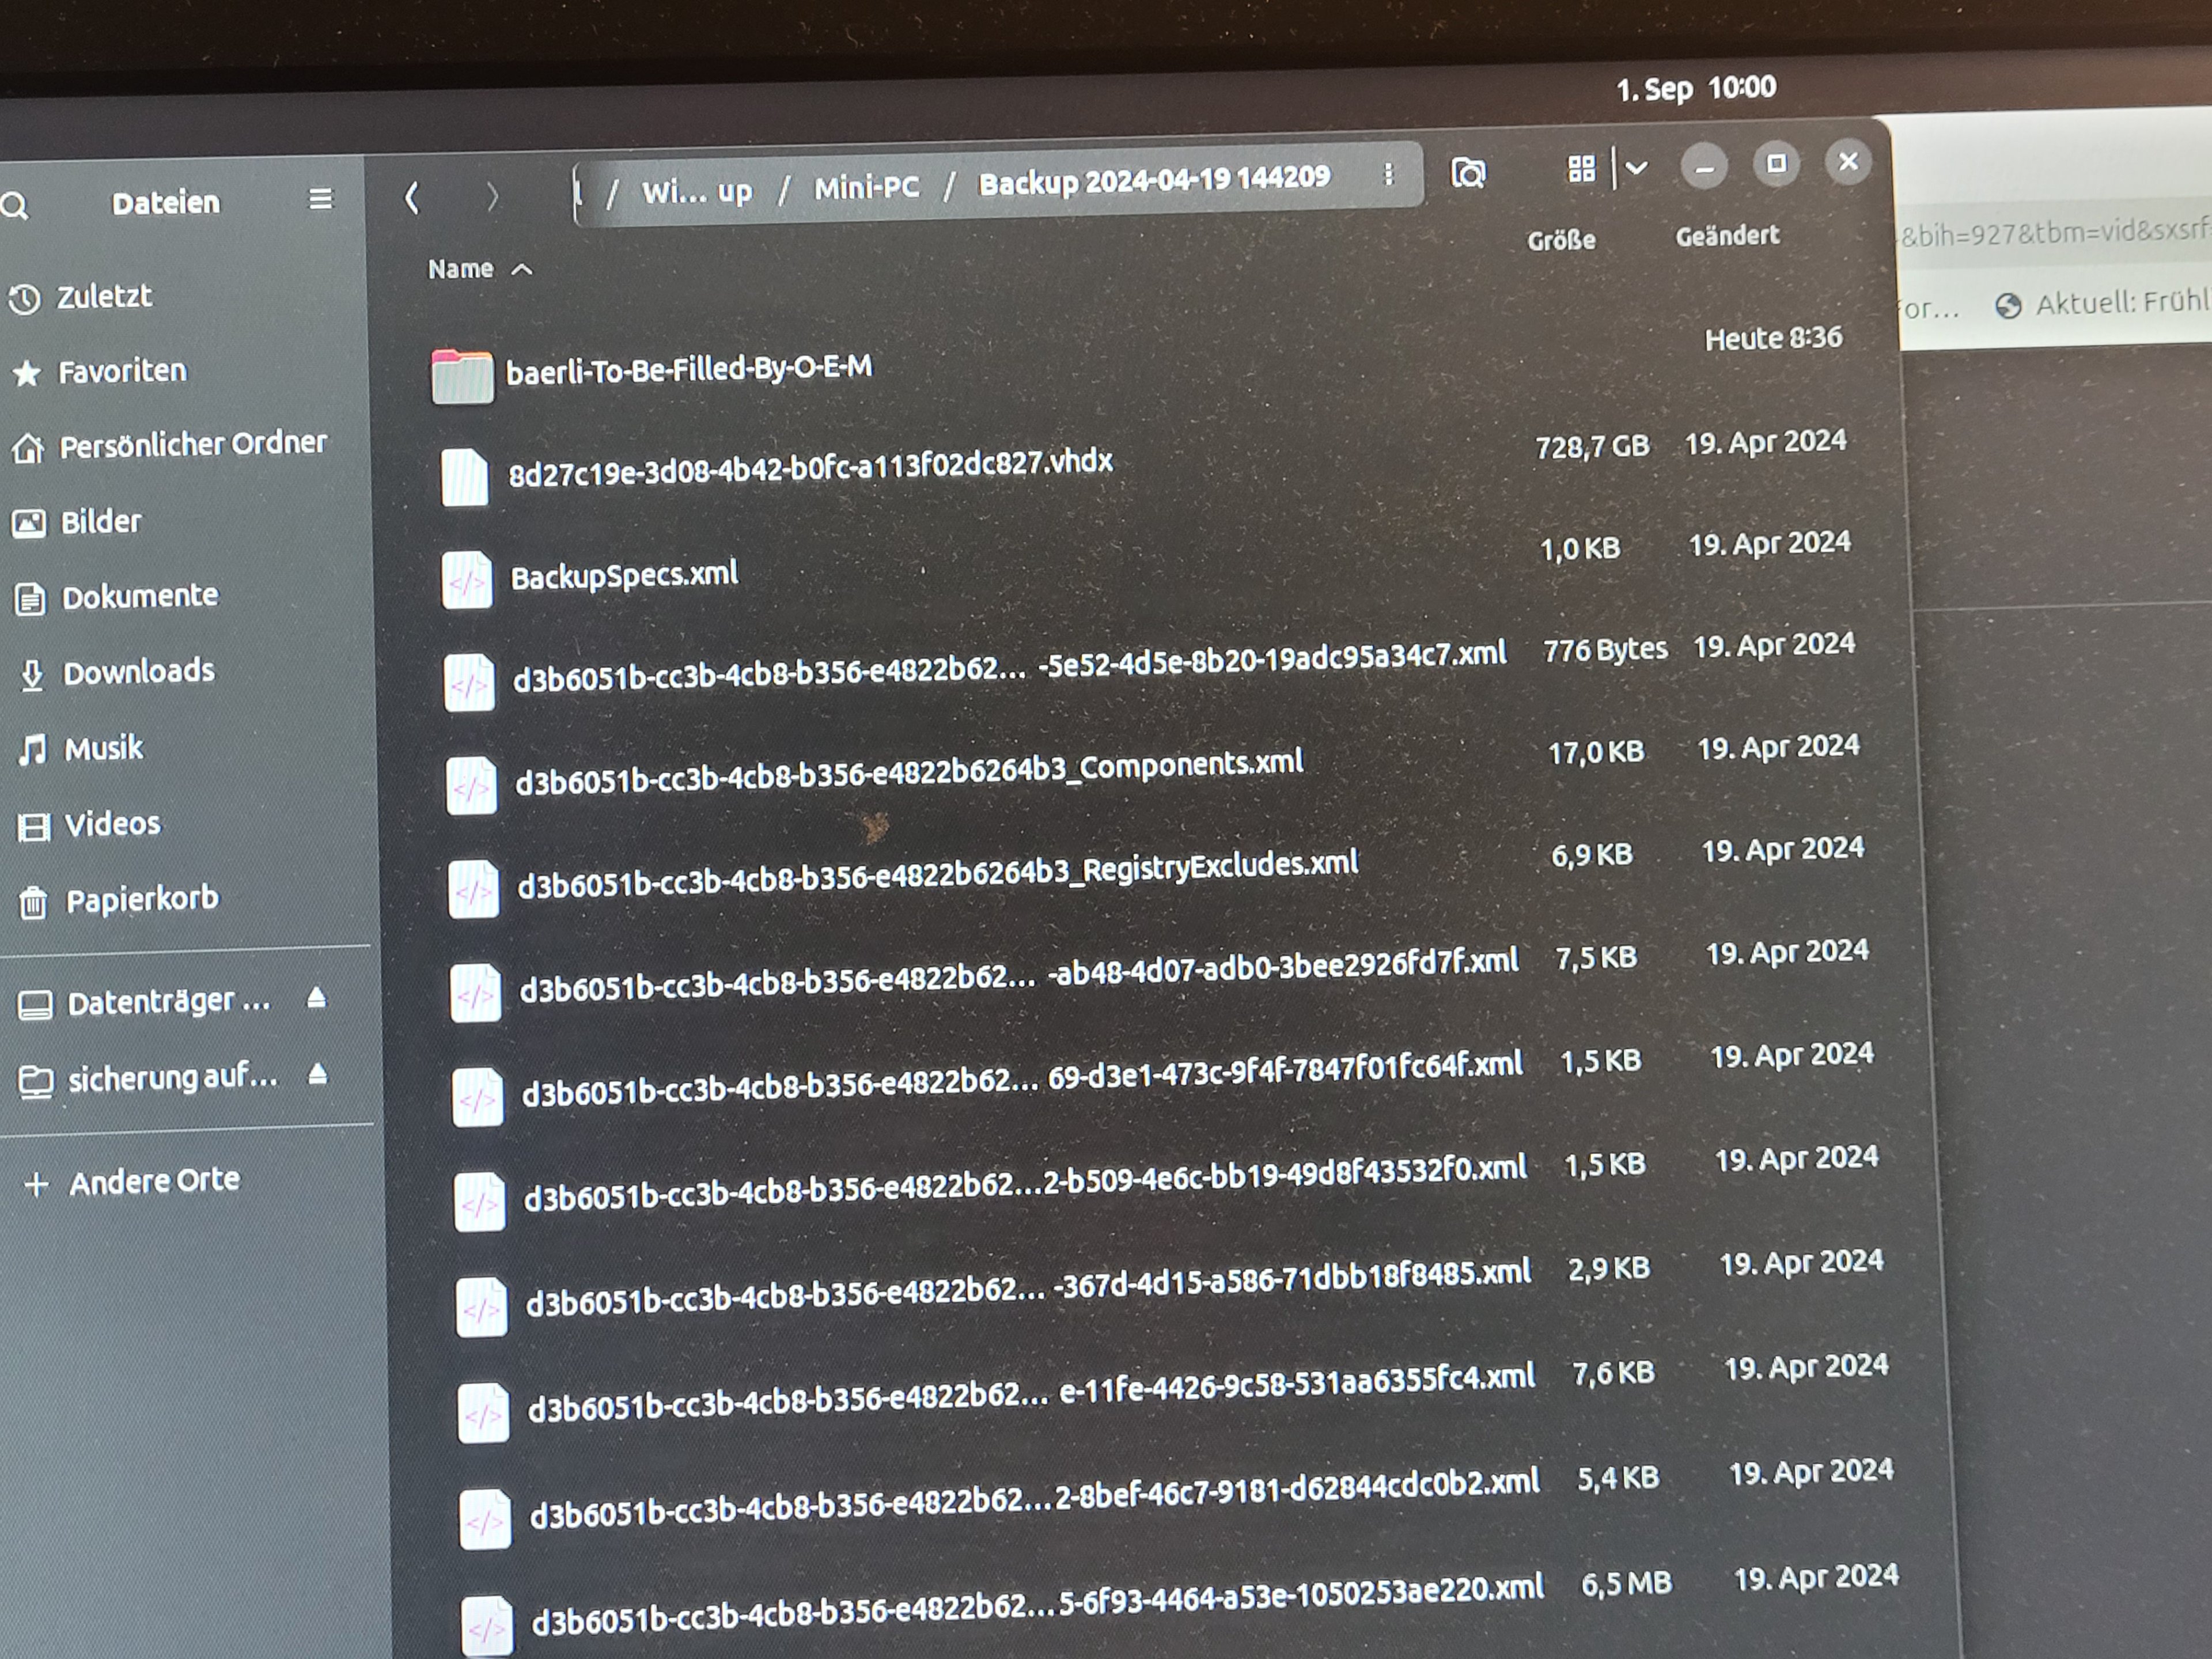Image resolution: width=2212 pixels, height=1659 pixels.
Task: Open the hamburger menu next to Dateien
Action: 320,199
